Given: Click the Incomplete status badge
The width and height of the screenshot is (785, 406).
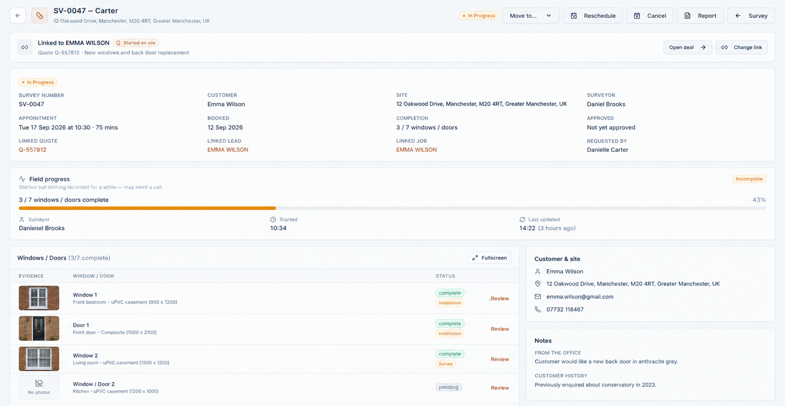Looking at the screenshot, I should [749, 179].
